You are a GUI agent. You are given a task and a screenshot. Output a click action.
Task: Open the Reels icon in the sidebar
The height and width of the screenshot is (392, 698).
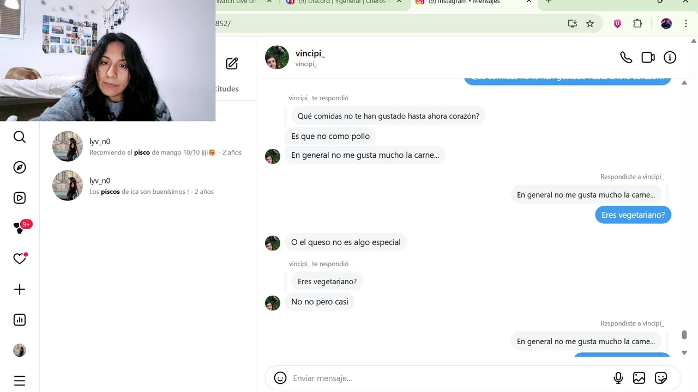point(20,198)
